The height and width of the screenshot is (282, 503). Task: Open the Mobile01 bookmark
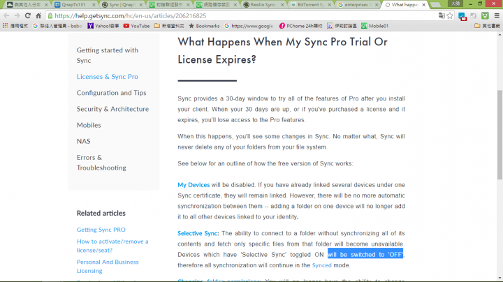click(x=375, y=26)
